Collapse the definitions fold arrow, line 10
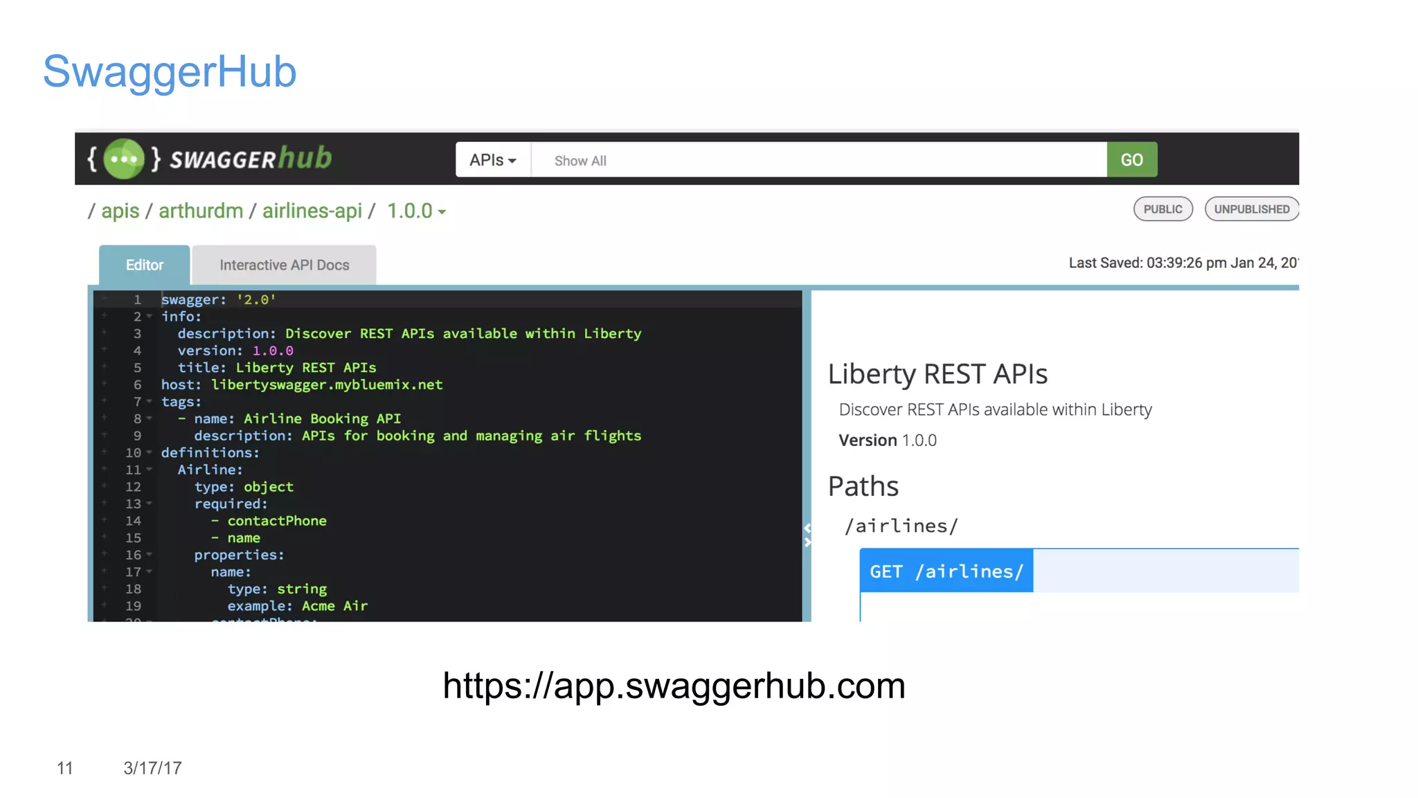Screen dimensions: 1418x798 pos(149,452)
